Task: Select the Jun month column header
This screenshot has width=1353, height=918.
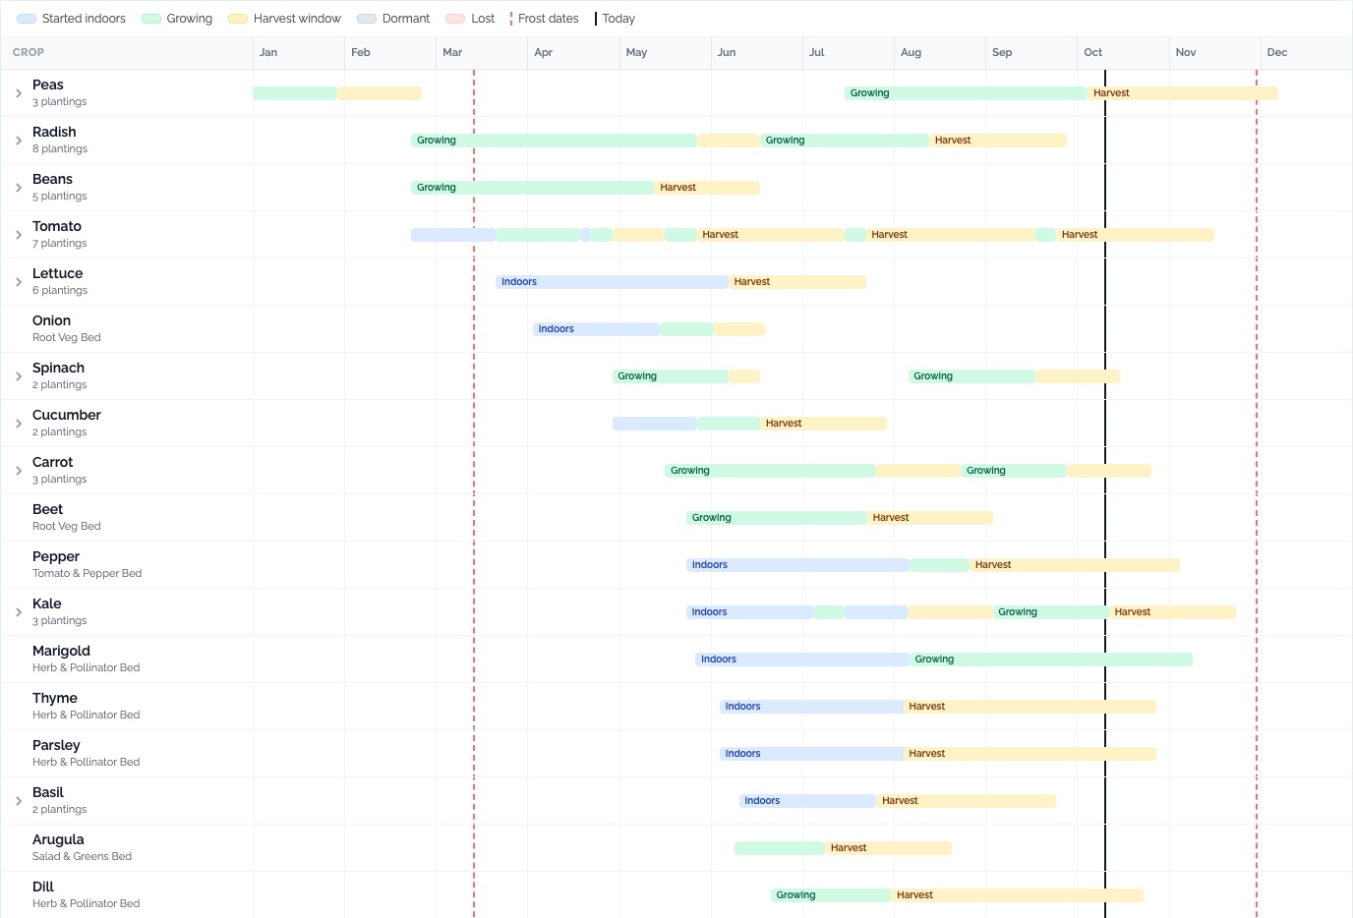Action: pos(757,53)
